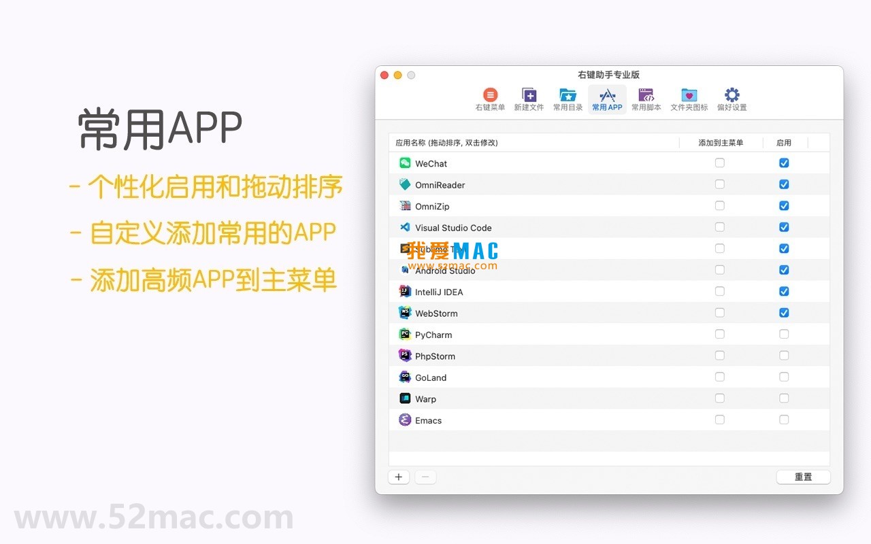Click the minus remove button
This screenshot has height=544, width=871.
[425, 477]
